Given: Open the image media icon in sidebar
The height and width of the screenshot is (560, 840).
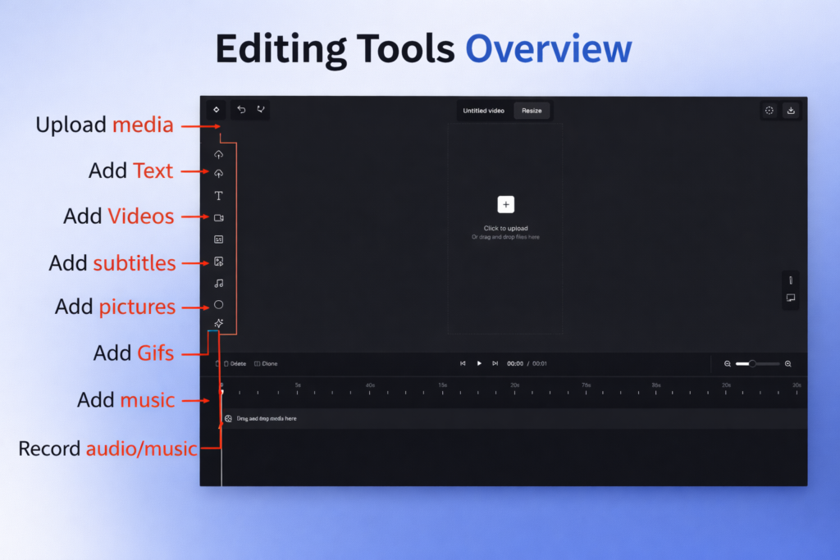Looking at the screenshot, I should click(x=219, y=262).
